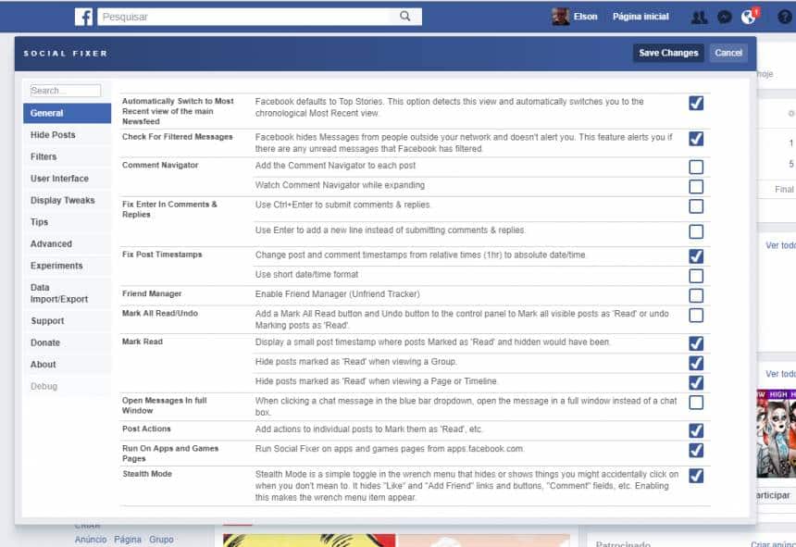
Task: Uncheck Hide Read posts when viewing a Group
Action: [696, 364]
